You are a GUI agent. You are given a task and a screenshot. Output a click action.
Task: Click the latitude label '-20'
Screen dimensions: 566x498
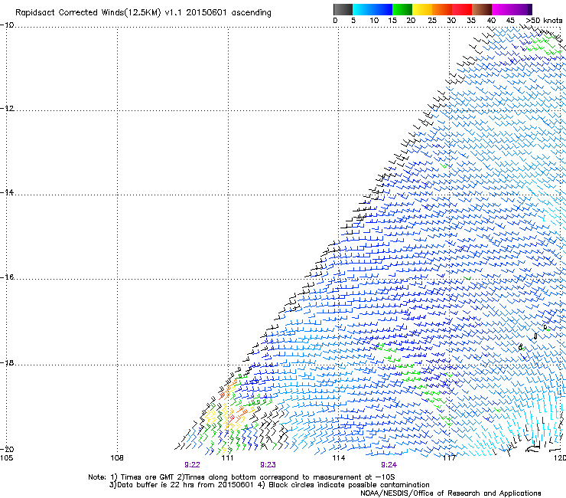point(7,449)
